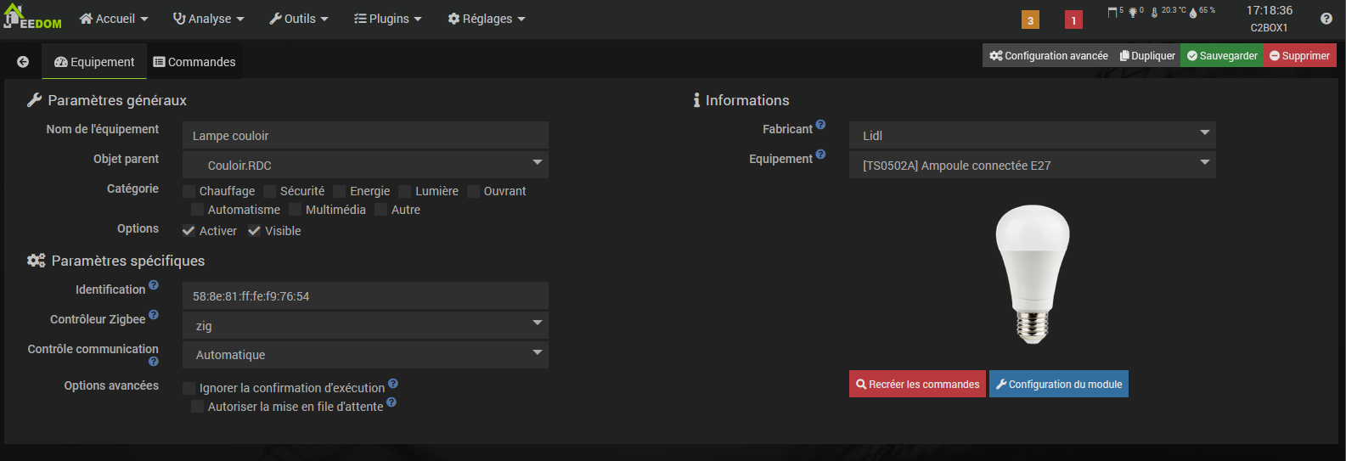Viewport: 1346px width, 461px height.
Task: Open the help question mark icon
Action: (1326, 19)
